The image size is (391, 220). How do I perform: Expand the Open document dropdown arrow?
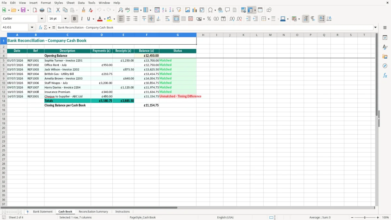pos(18,10)
